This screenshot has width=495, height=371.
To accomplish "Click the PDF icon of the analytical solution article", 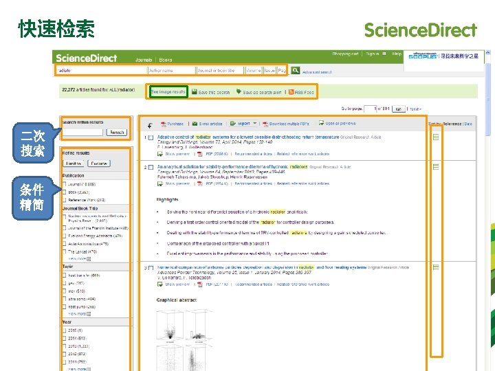I will click(199, 183).
